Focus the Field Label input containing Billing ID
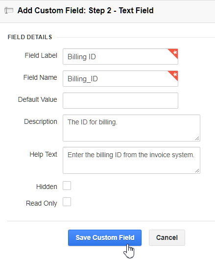This screenshot has width=215, height=260. 120,56
